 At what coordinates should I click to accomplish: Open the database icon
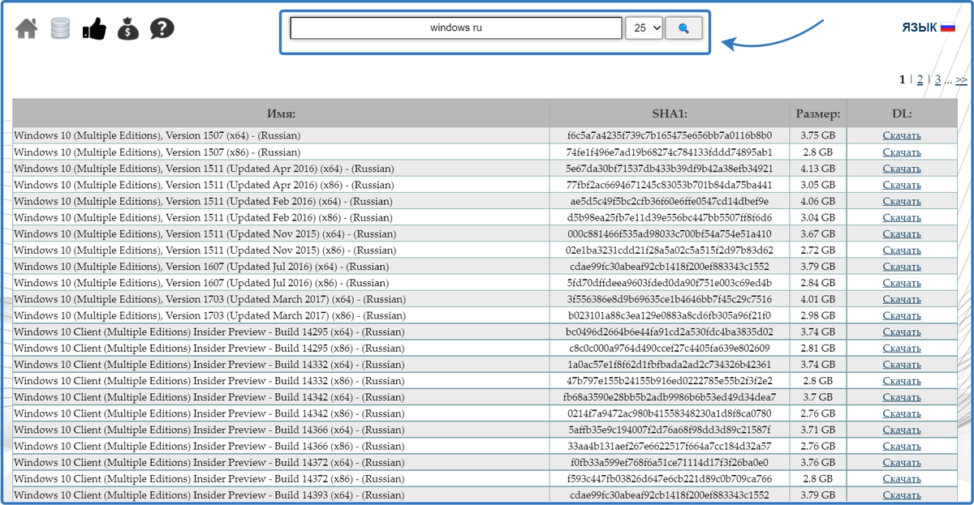[60, 29]
